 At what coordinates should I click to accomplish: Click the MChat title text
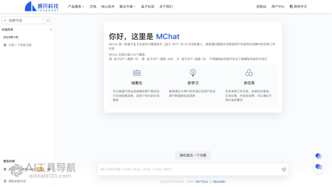tap(168, 37)
